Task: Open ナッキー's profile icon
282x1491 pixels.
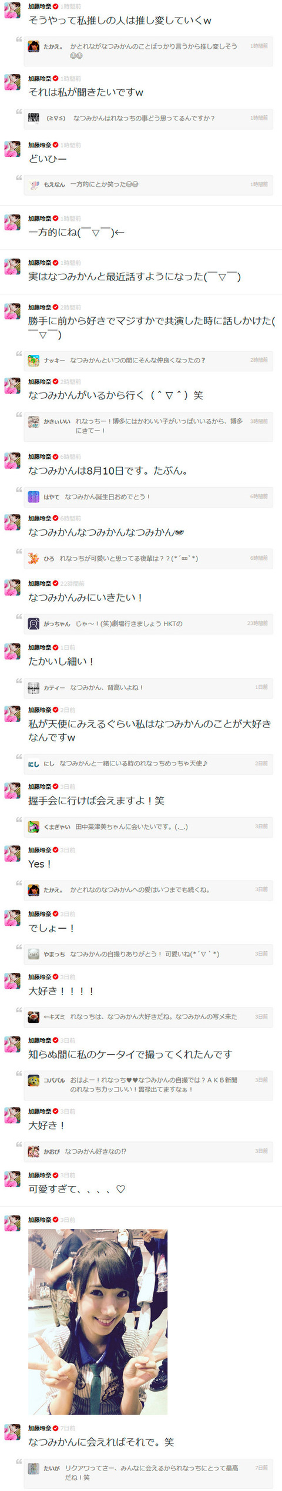Action: pos(33,360)
